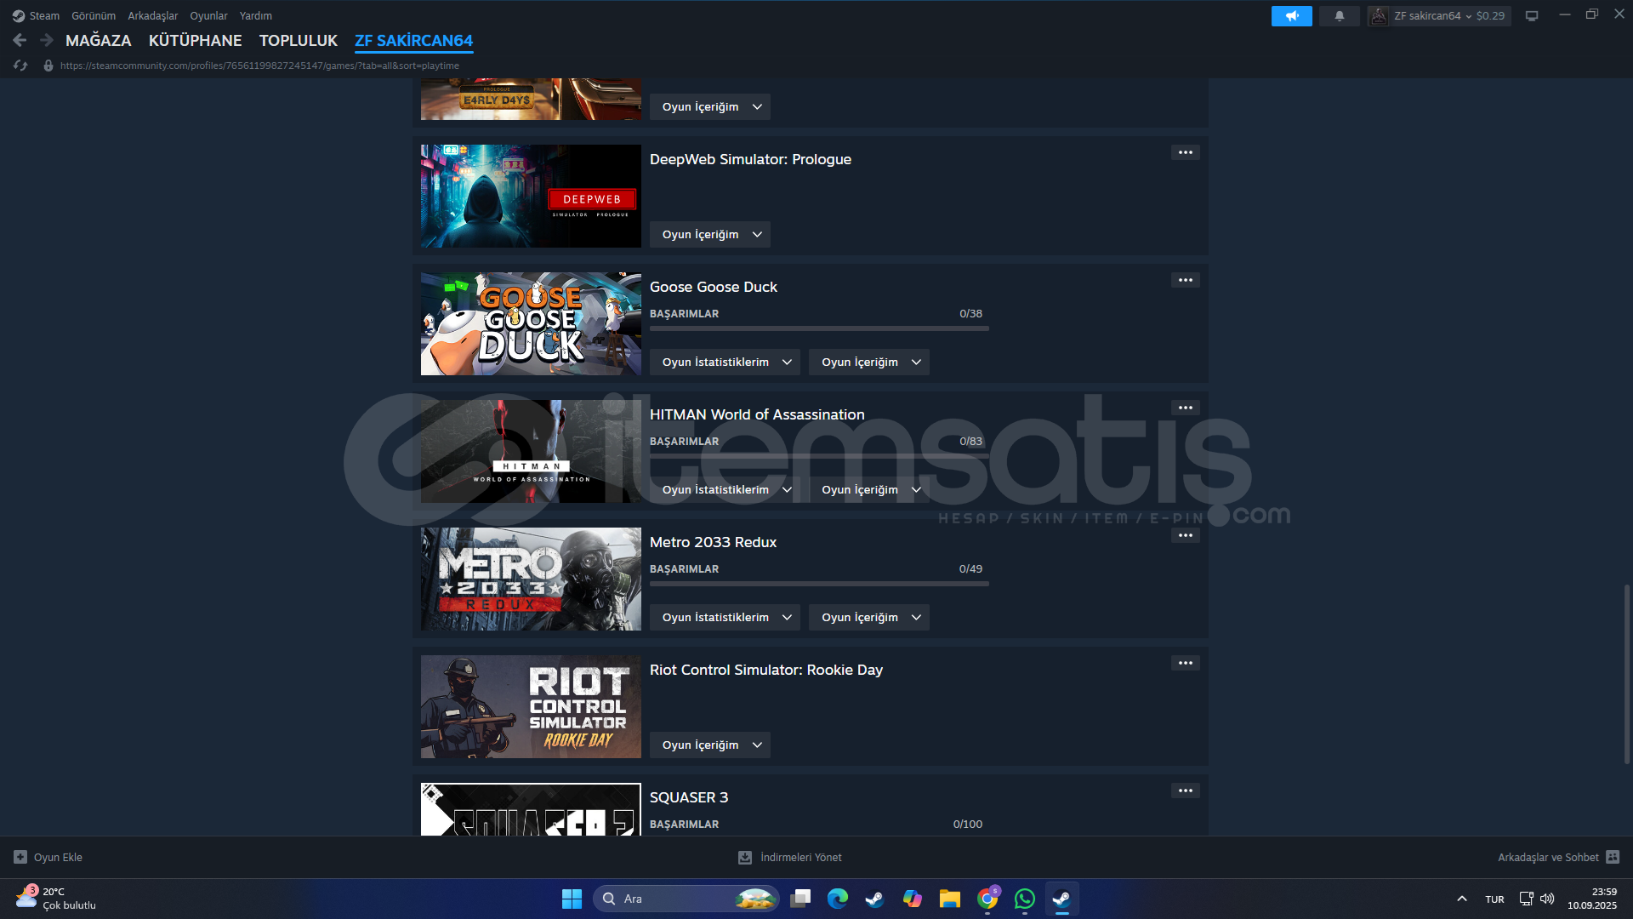
Task: Click the padlock icon beside the URL
Action: pos(48,66)
